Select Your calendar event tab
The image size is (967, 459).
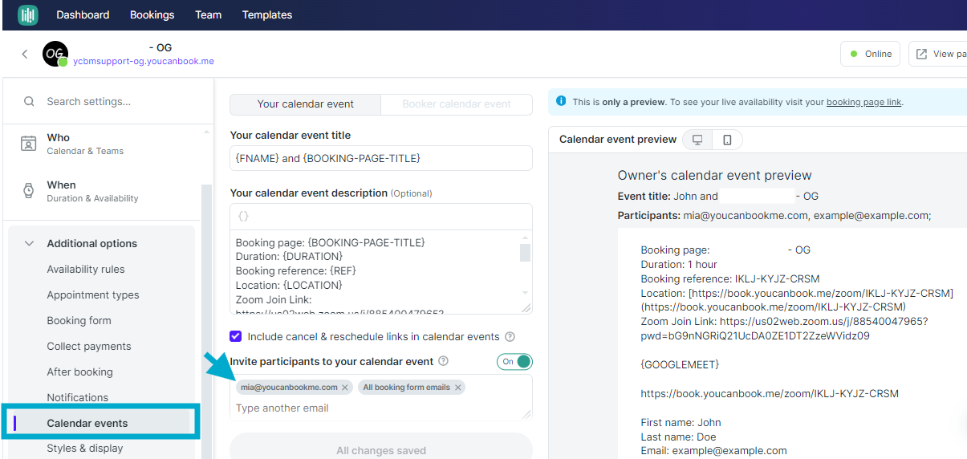306,104
